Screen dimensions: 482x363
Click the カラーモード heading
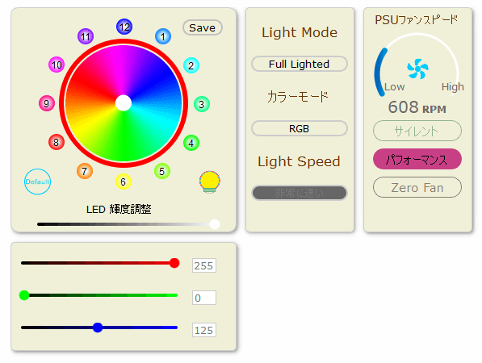(x=298, y=97)
